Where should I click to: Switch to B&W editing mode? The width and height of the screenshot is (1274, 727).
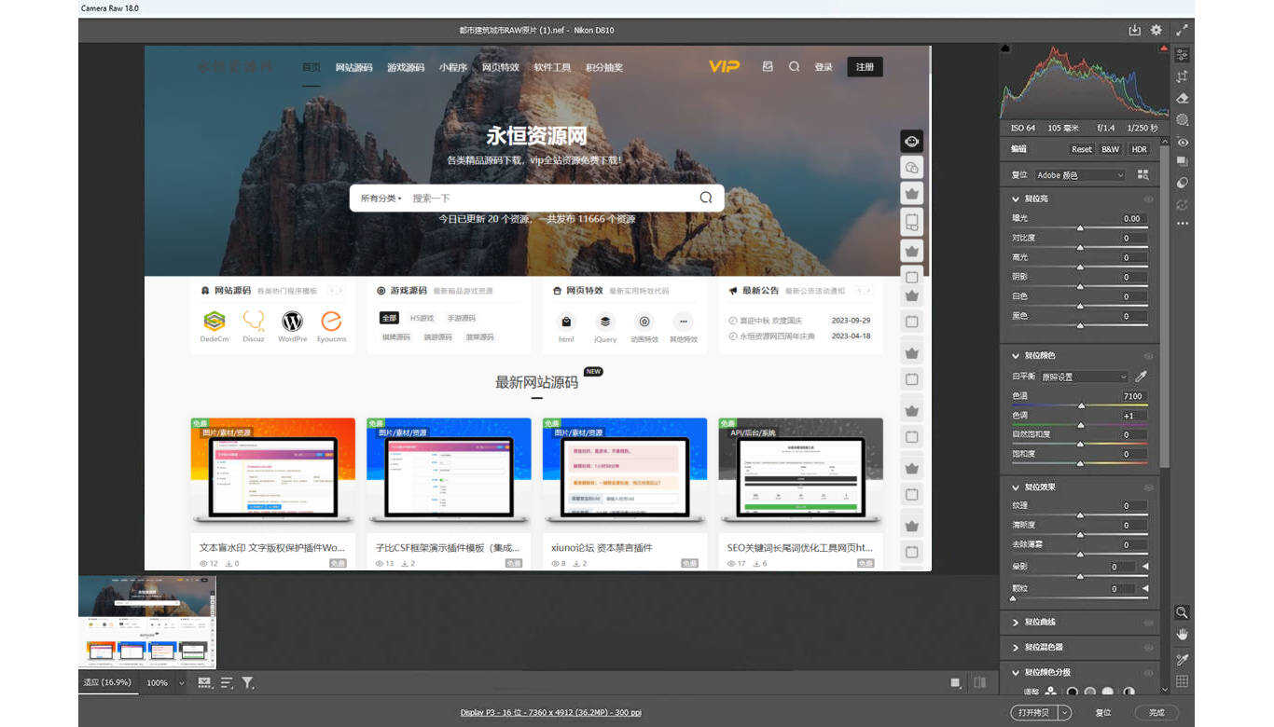(x=1110, y=149)
